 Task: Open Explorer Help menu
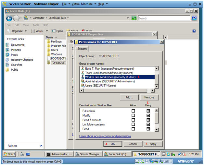(45, 25)
